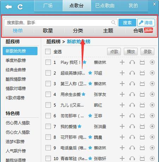Add 匆匆那年 by 王菲 with plus icon
Viewport: 159px width, 162px height.
[122, 116]
